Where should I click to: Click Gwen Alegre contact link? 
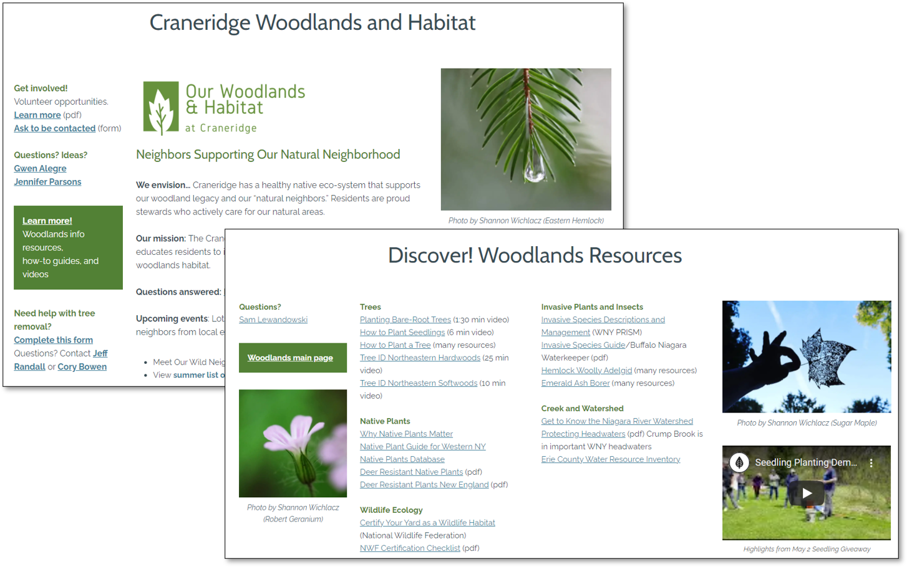(40, 168)
